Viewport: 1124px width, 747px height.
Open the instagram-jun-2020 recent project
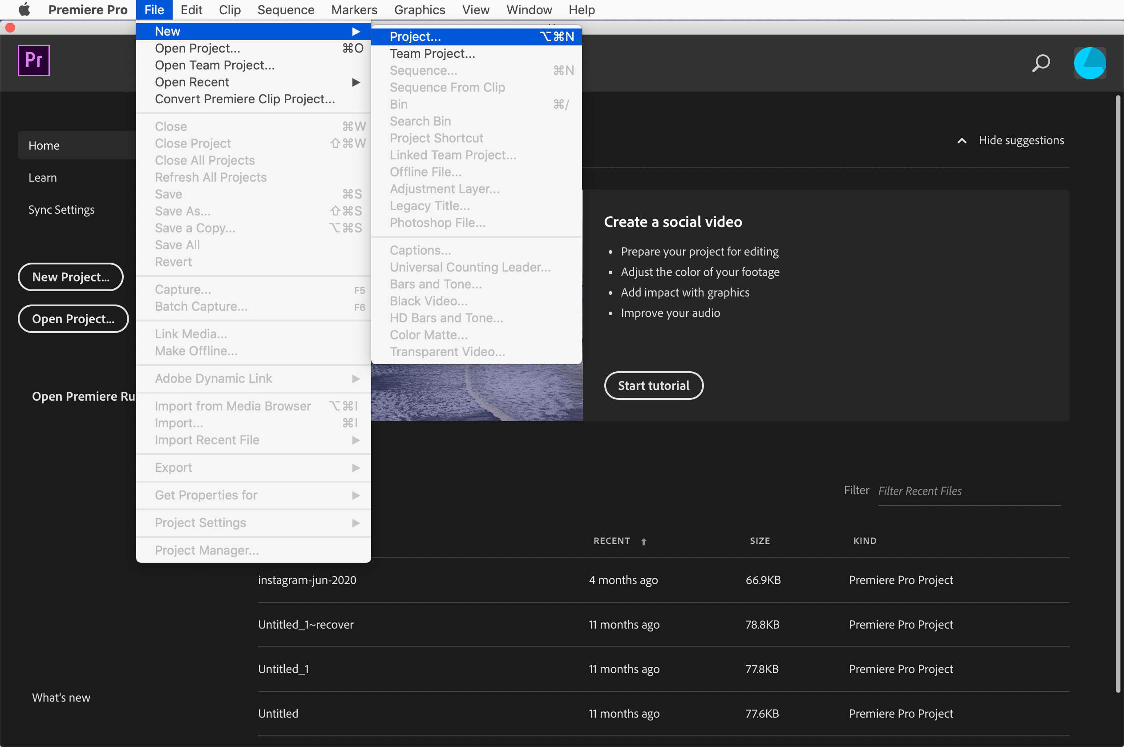point(307,580)
